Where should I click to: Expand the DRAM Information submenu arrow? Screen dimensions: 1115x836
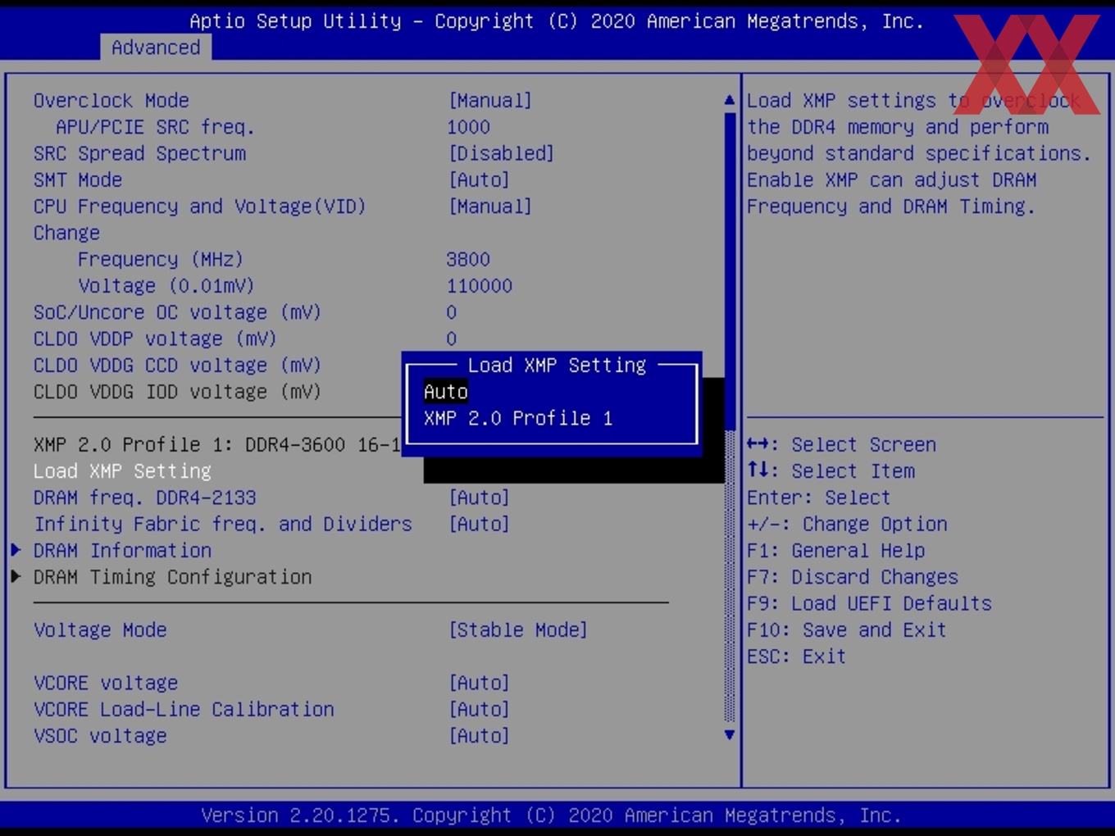pos(16,550)
